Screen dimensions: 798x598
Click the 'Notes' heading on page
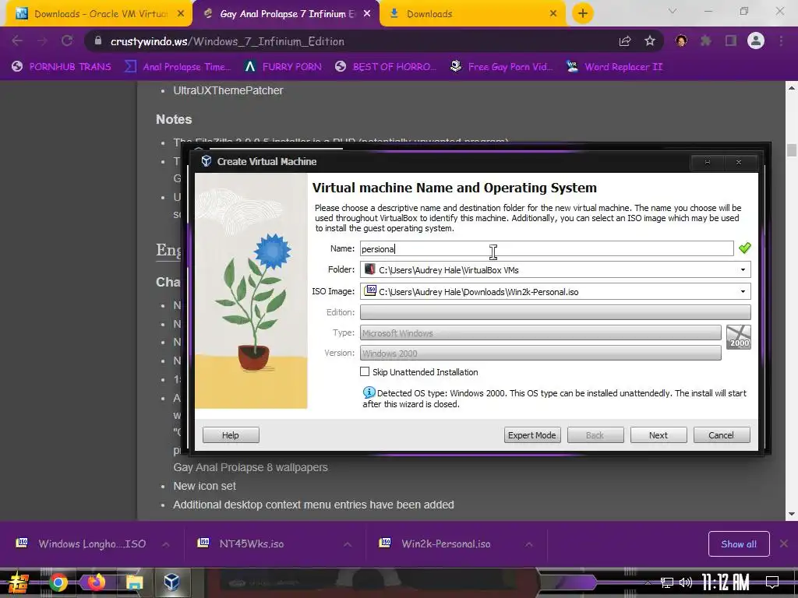tap(174, 119)
